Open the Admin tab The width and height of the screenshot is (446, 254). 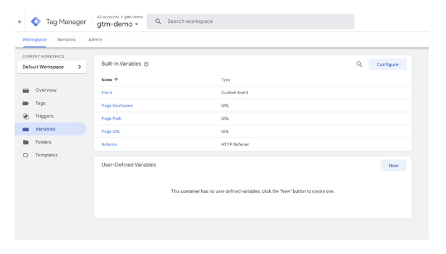pos(95,40)
